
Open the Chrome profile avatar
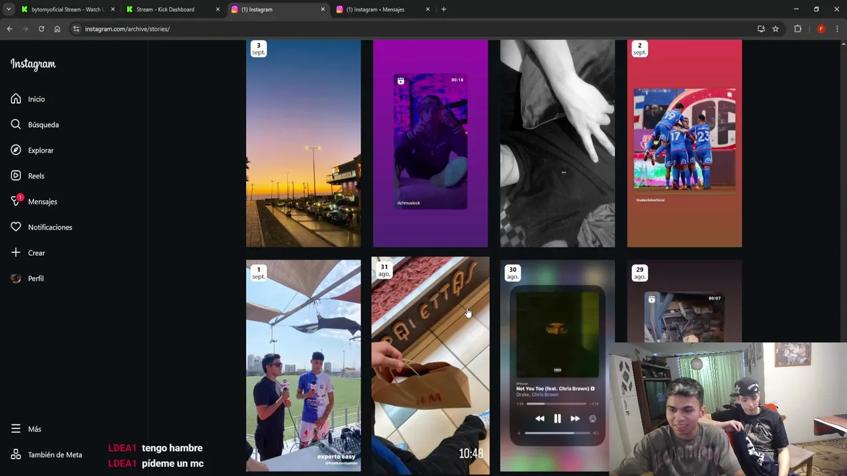[x=821, y=29]
